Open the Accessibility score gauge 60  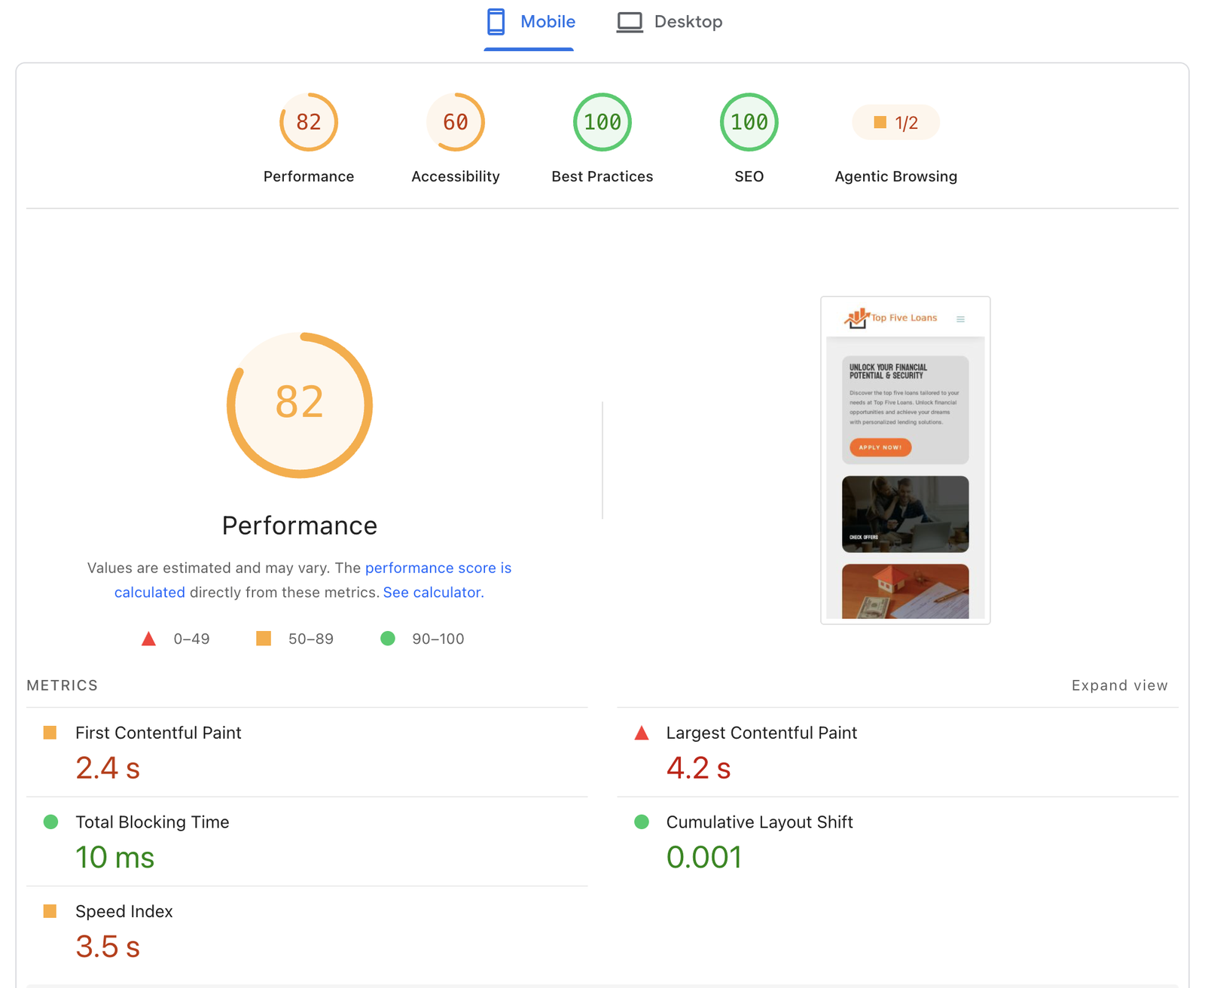[x=456, y=122]
